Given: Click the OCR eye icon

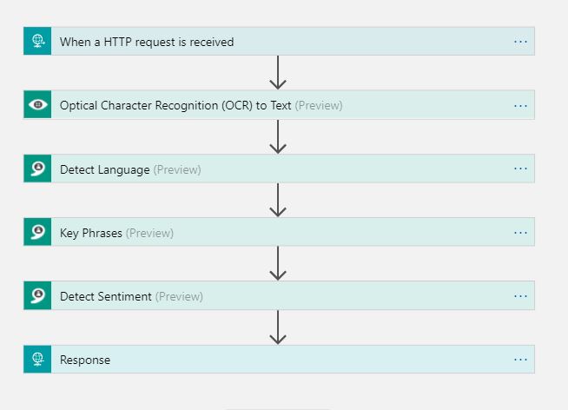Looking at the screenshot, I should click(37, 105).
